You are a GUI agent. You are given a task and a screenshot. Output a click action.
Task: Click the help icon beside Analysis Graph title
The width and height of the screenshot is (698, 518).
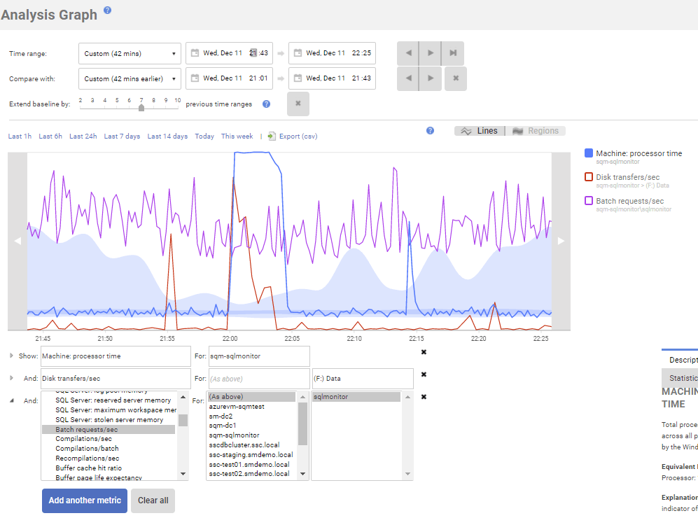click(x=106, y=10)
